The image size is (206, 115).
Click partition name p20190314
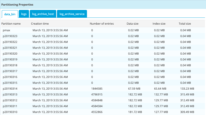[10, 89]
